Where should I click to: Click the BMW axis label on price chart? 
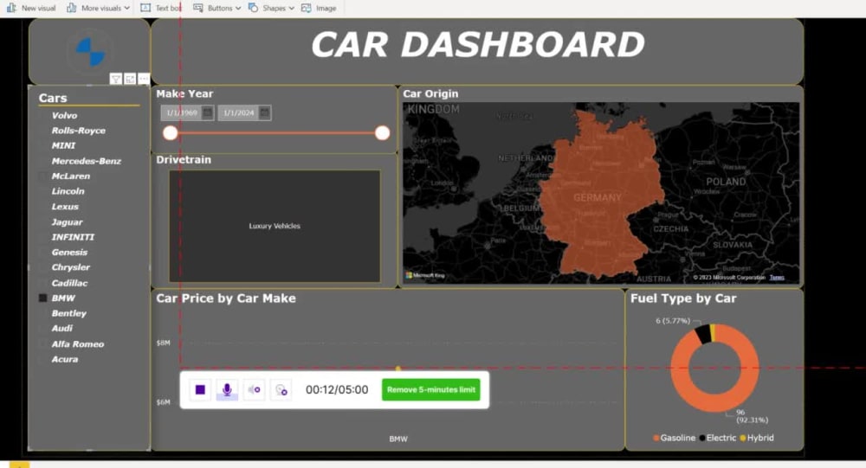[x=398, y=439]
